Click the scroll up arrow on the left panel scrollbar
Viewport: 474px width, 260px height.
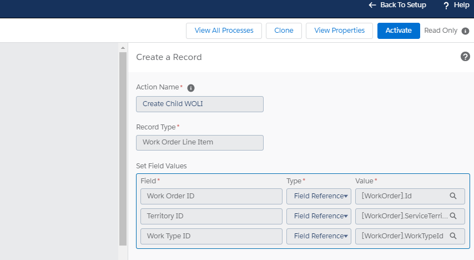[x=123, y=48]
